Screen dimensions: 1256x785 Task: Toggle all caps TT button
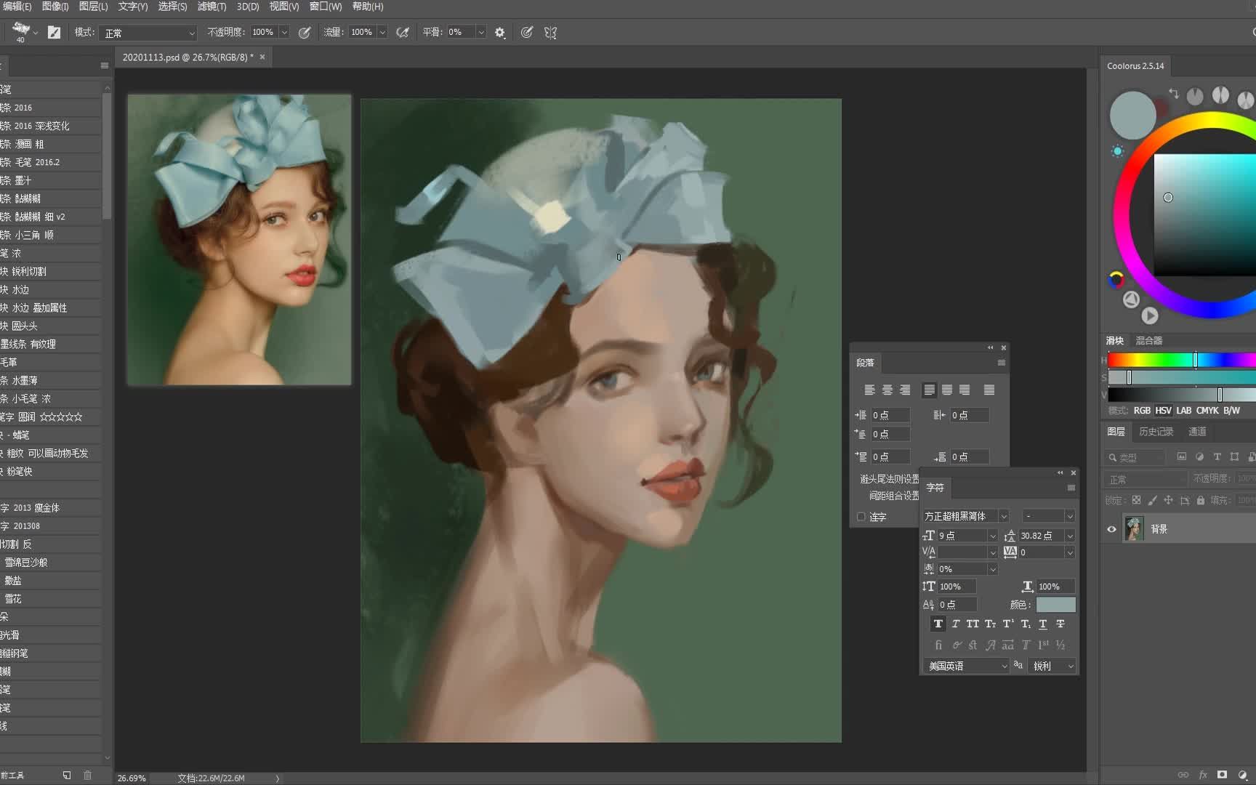973,624
